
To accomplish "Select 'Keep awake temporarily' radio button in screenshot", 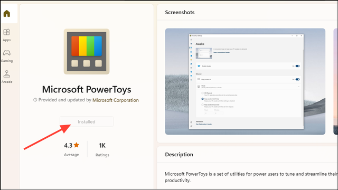I will 202,104.
